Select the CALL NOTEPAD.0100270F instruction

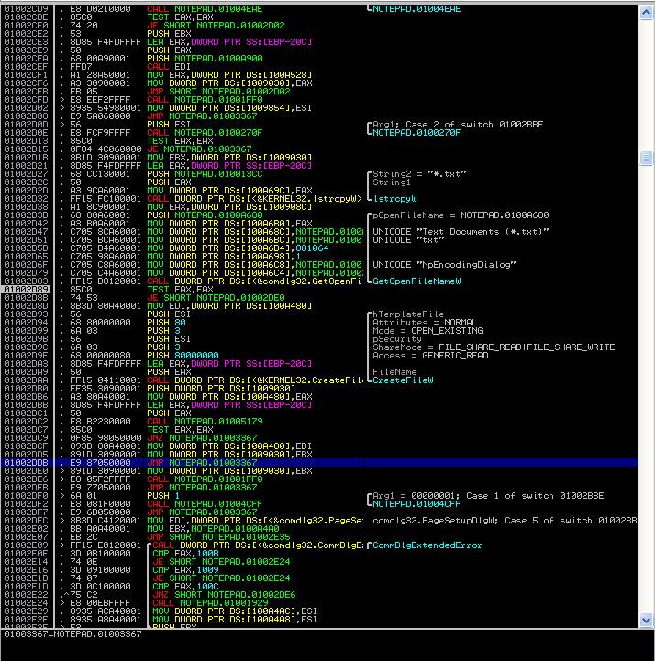[205, 132]
